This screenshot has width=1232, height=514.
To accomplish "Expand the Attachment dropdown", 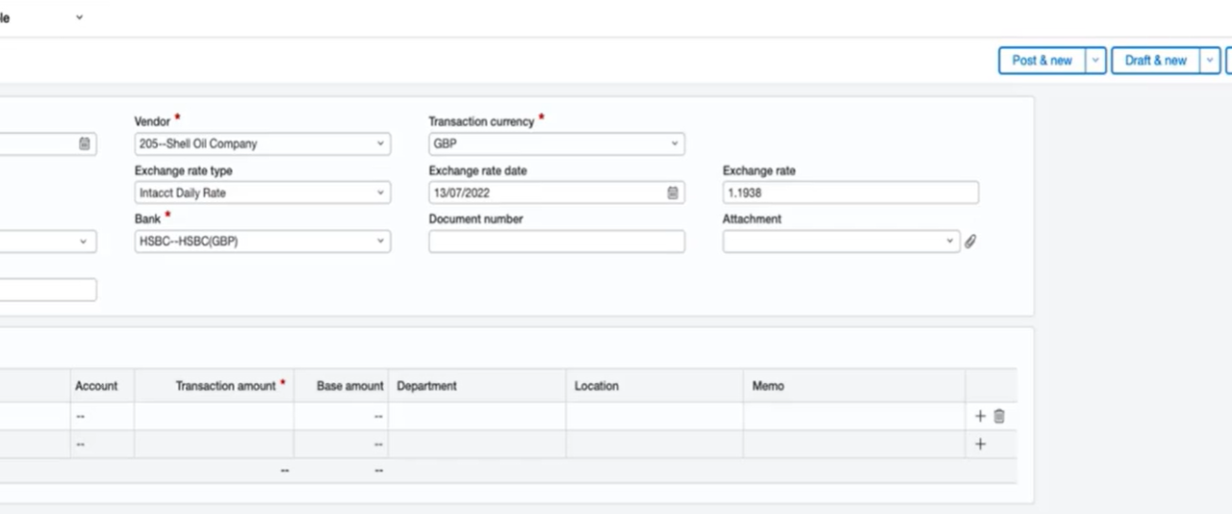I will click(841, 242).
